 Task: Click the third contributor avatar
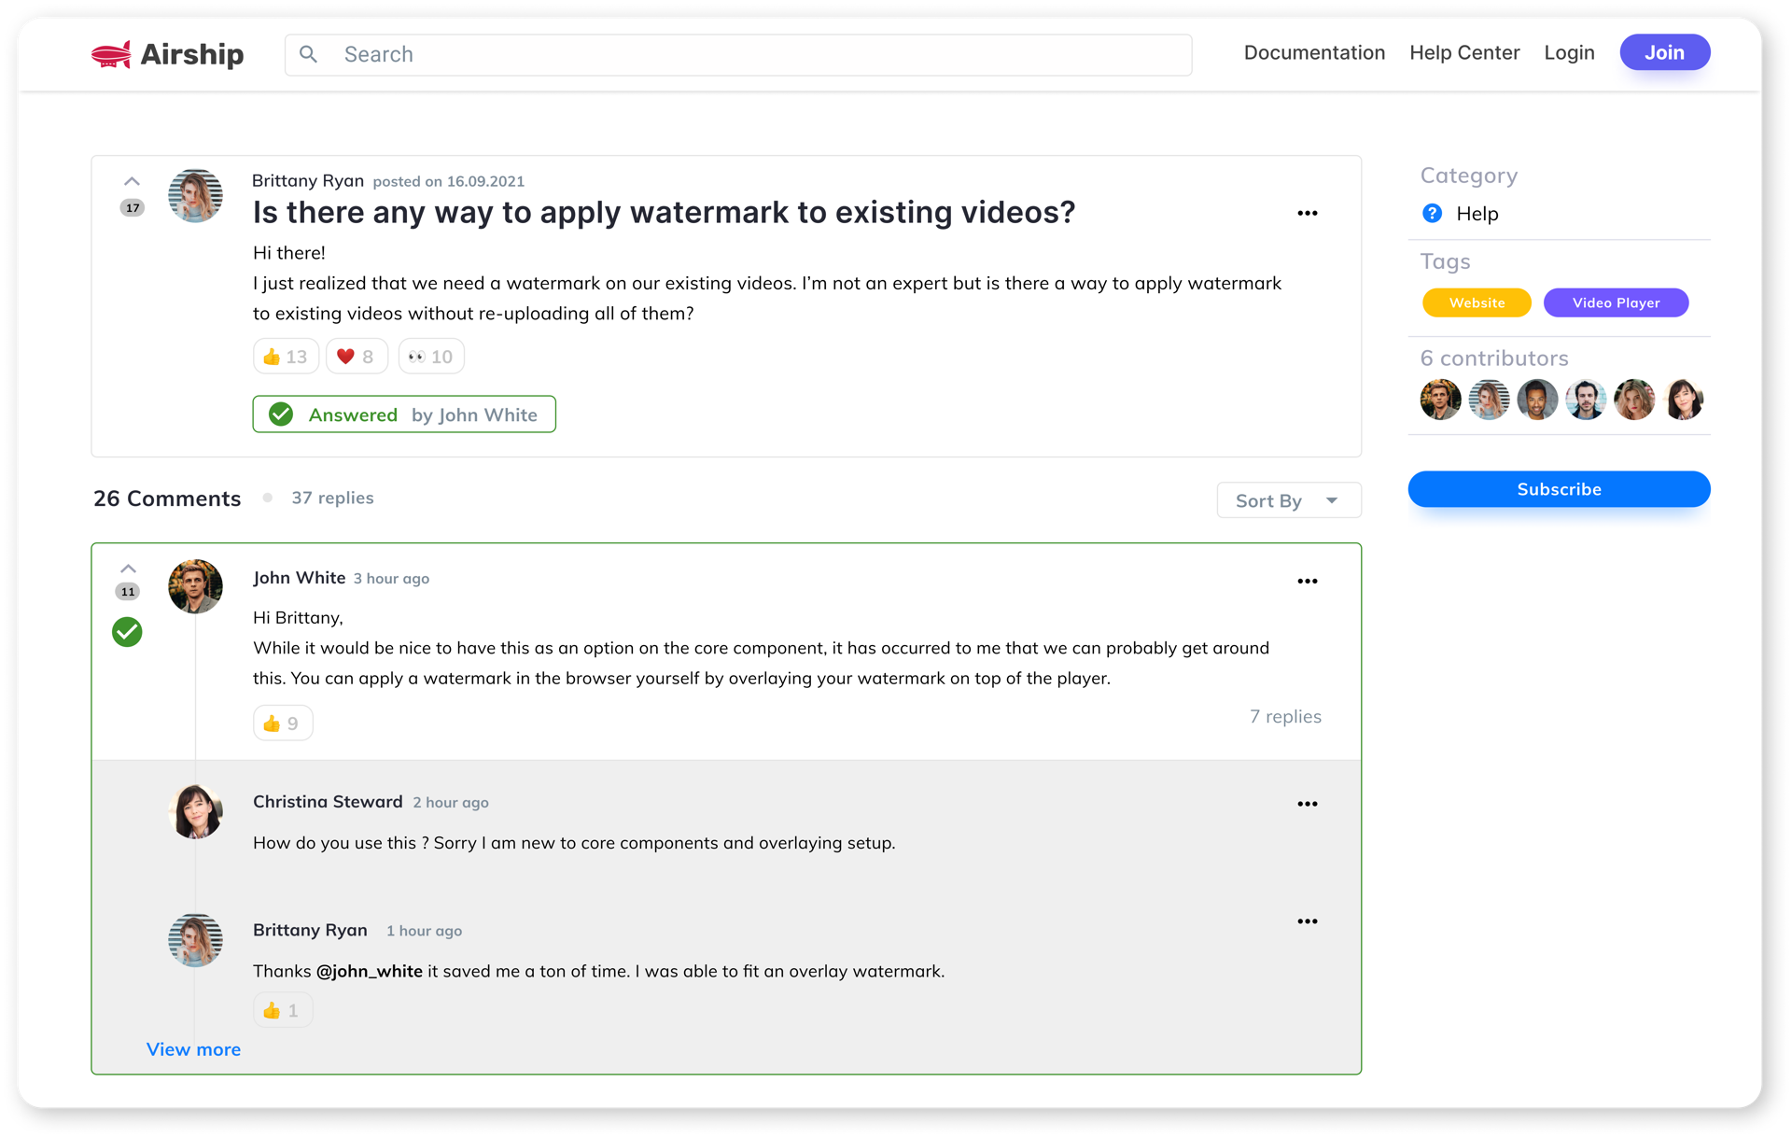pos(1537,400)
